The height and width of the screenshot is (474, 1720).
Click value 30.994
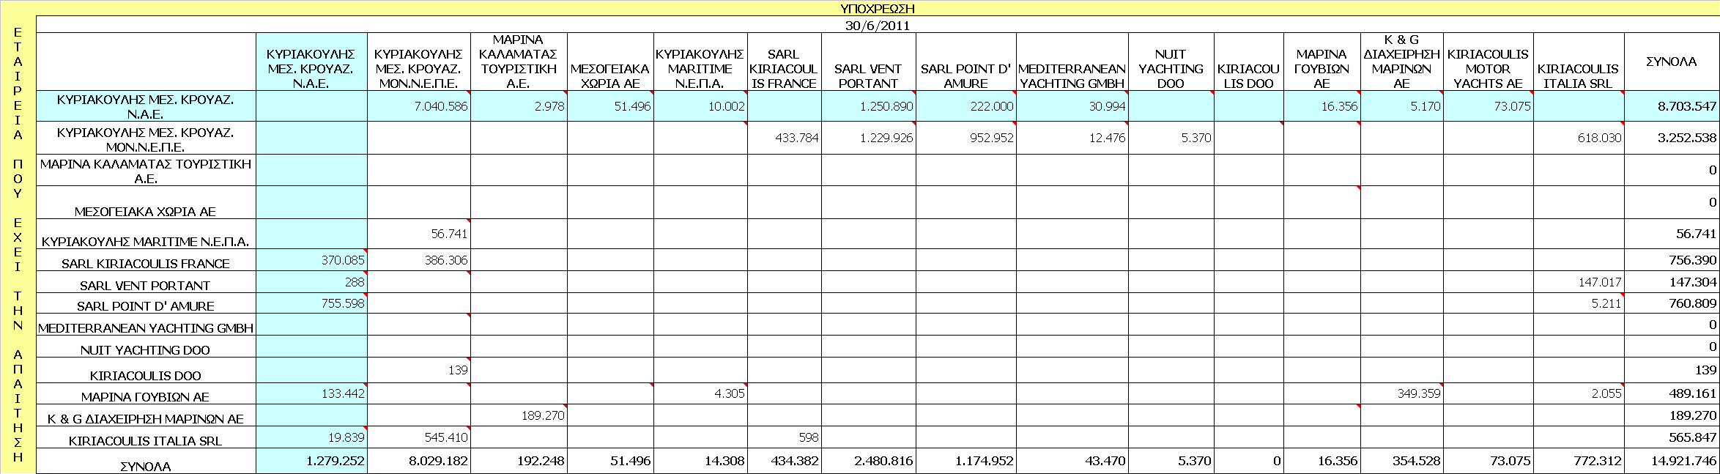click(1072, 106)
